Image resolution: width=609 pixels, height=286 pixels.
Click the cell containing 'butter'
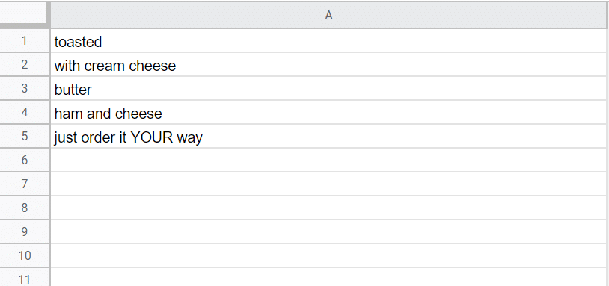coord(328,89)
